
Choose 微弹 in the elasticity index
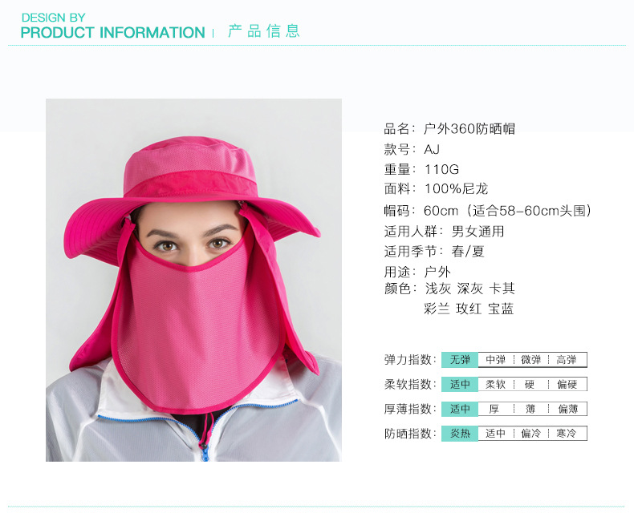point(531,359)
